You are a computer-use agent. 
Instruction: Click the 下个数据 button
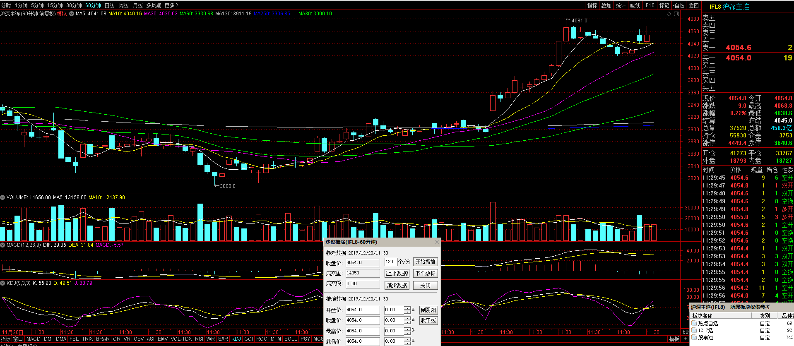[x=426, y=274]
